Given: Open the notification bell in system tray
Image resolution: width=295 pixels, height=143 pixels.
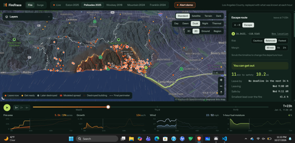Looking at the screenshot, I should tap(290, 139).
